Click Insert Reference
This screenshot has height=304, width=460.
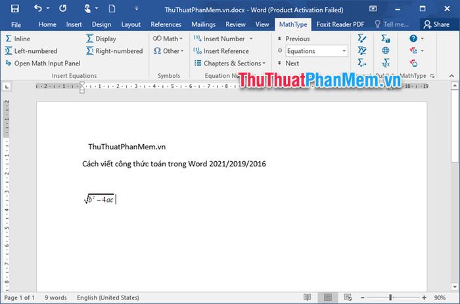(221, 51)
